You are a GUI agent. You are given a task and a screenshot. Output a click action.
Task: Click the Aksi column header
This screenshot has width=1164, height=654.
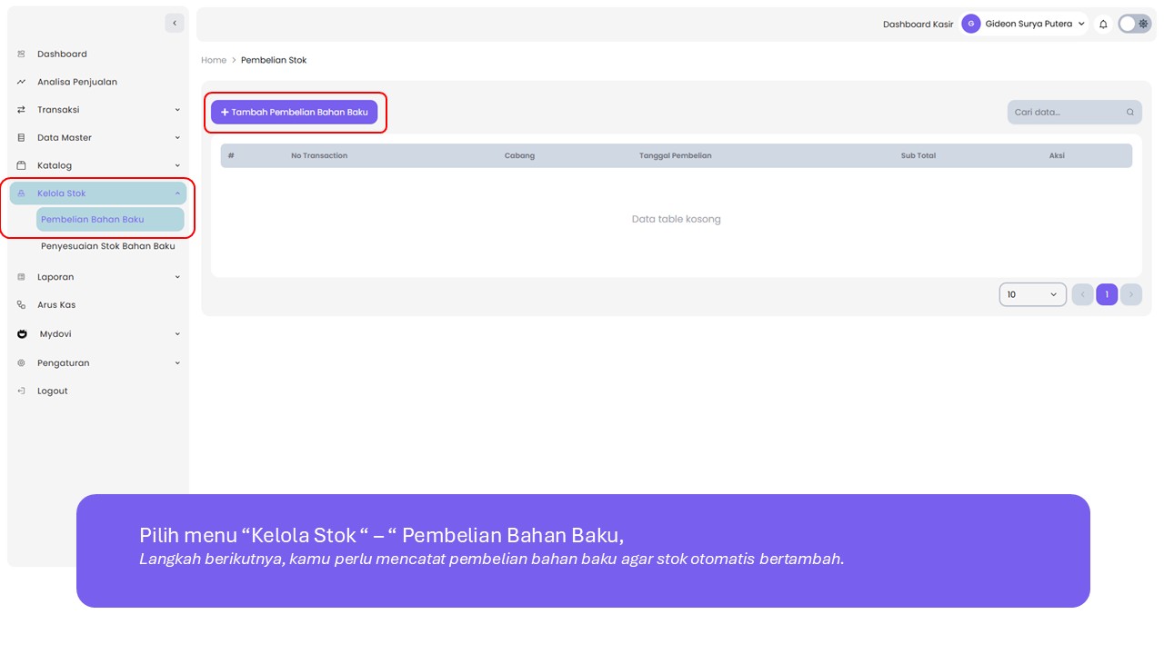pyautogui.click(x=1057, y=155)
